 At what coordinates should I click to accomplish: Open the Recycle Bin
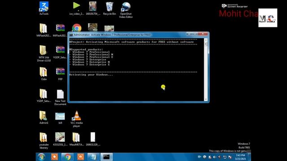tap(109, 8)
